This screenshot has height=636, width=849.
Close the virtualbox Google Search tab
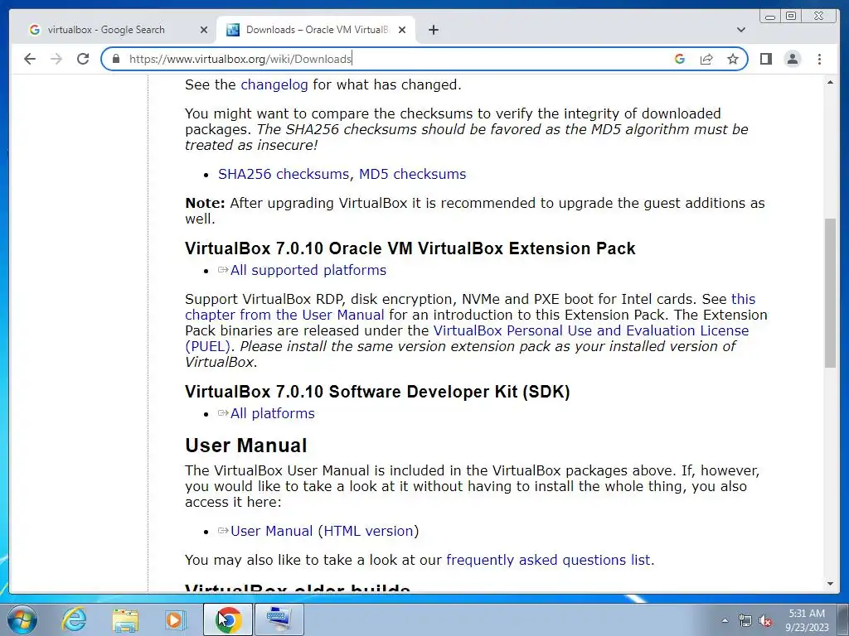pos(204,30)
